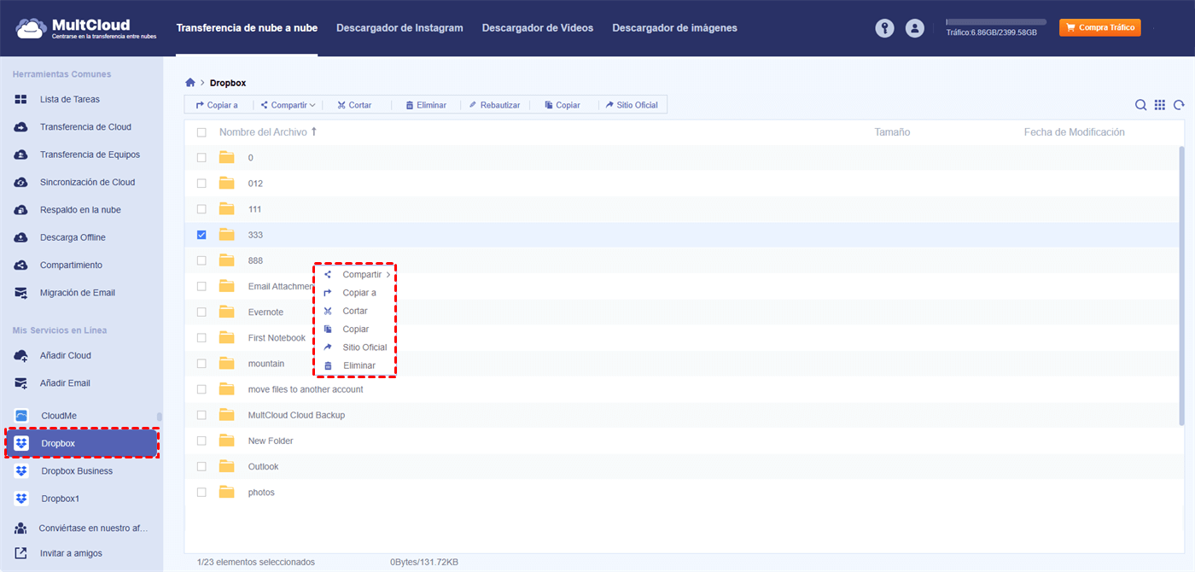The width and height of the screenshot is (1195, 572).
Task: Click the Copiar toolbar button
Action: point(563,105)
